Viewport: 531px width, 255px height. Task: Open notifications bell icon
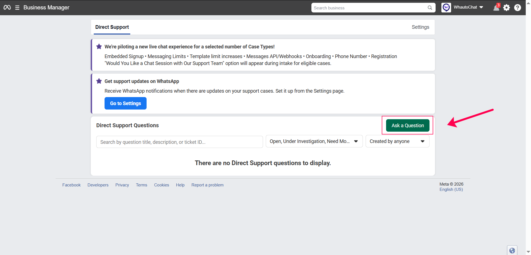[496, 7]
